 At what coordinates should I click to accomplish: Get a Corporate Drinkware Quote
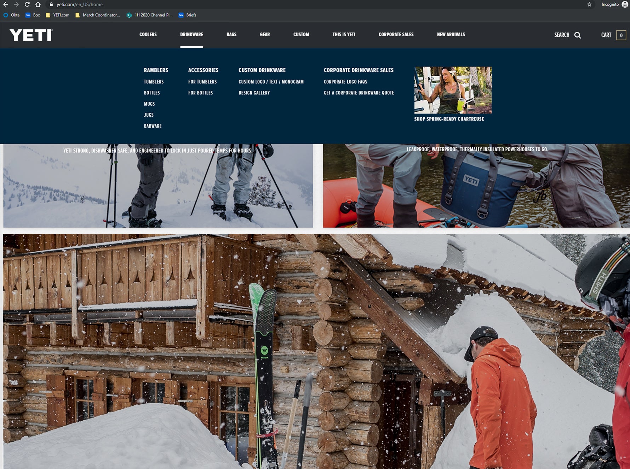tap(359, 93)
